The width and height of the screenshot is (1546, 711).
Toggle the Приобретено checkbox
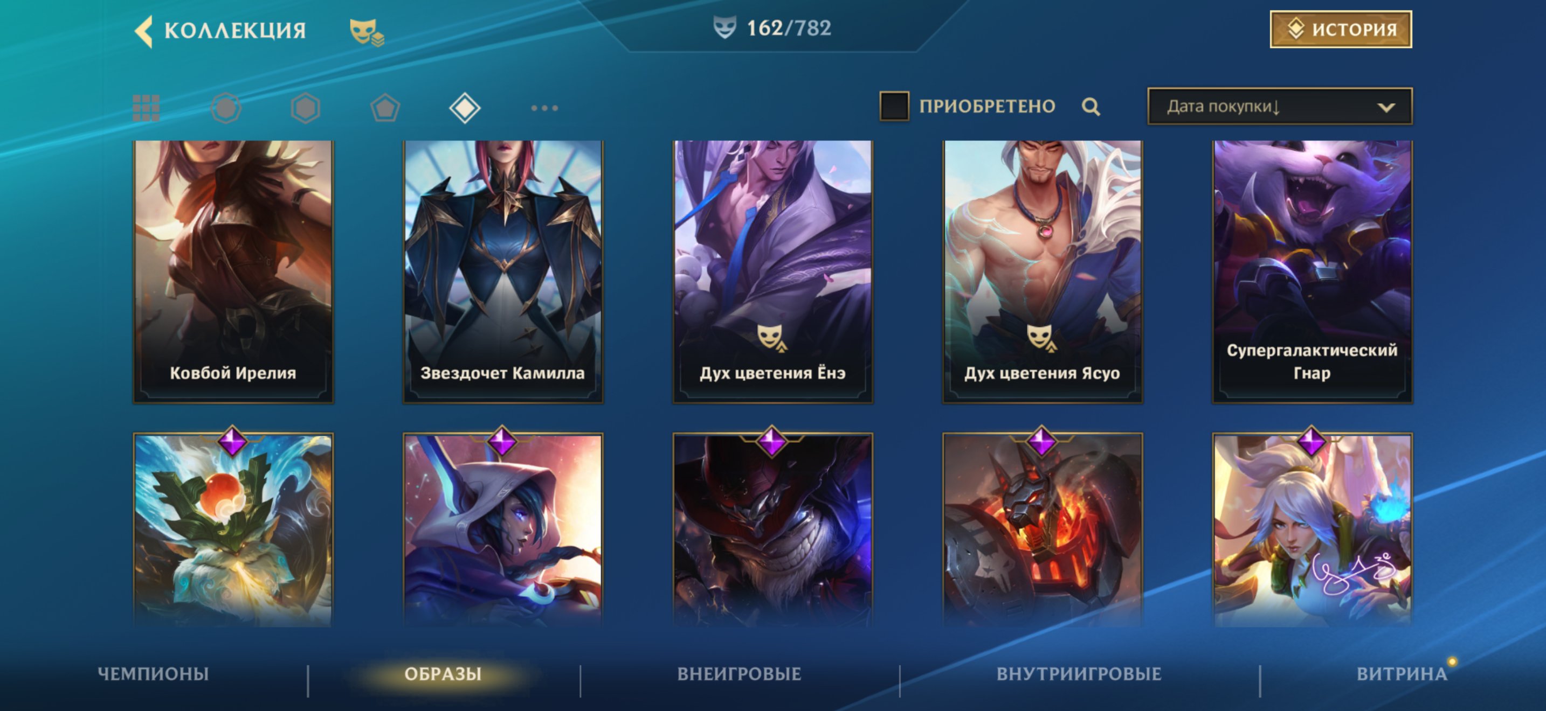(x=894, y=106)
